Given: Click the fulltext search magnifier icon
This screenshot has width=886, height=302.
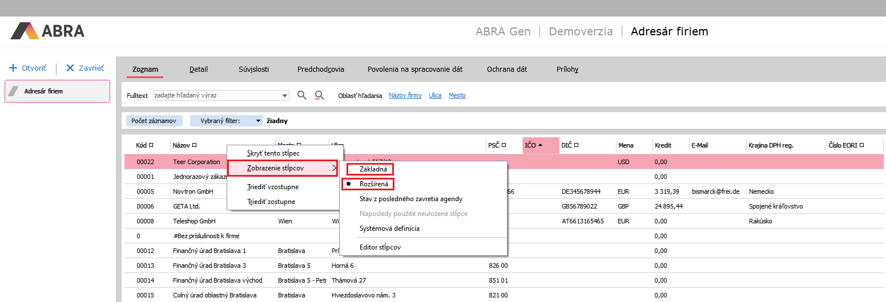Looking at the screenshot, I should point(302,95).
